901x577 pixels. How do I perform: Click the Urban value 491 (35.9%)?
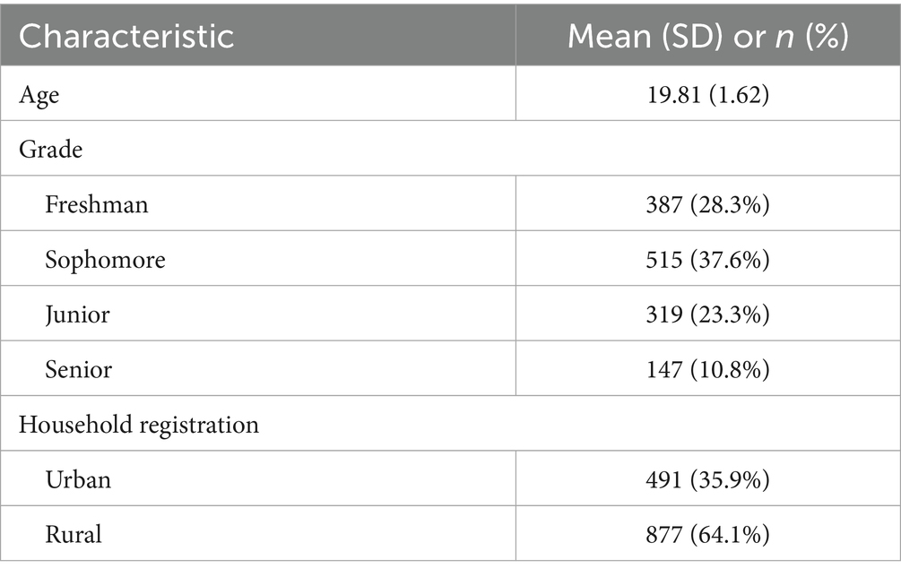[x=707, y=479]
